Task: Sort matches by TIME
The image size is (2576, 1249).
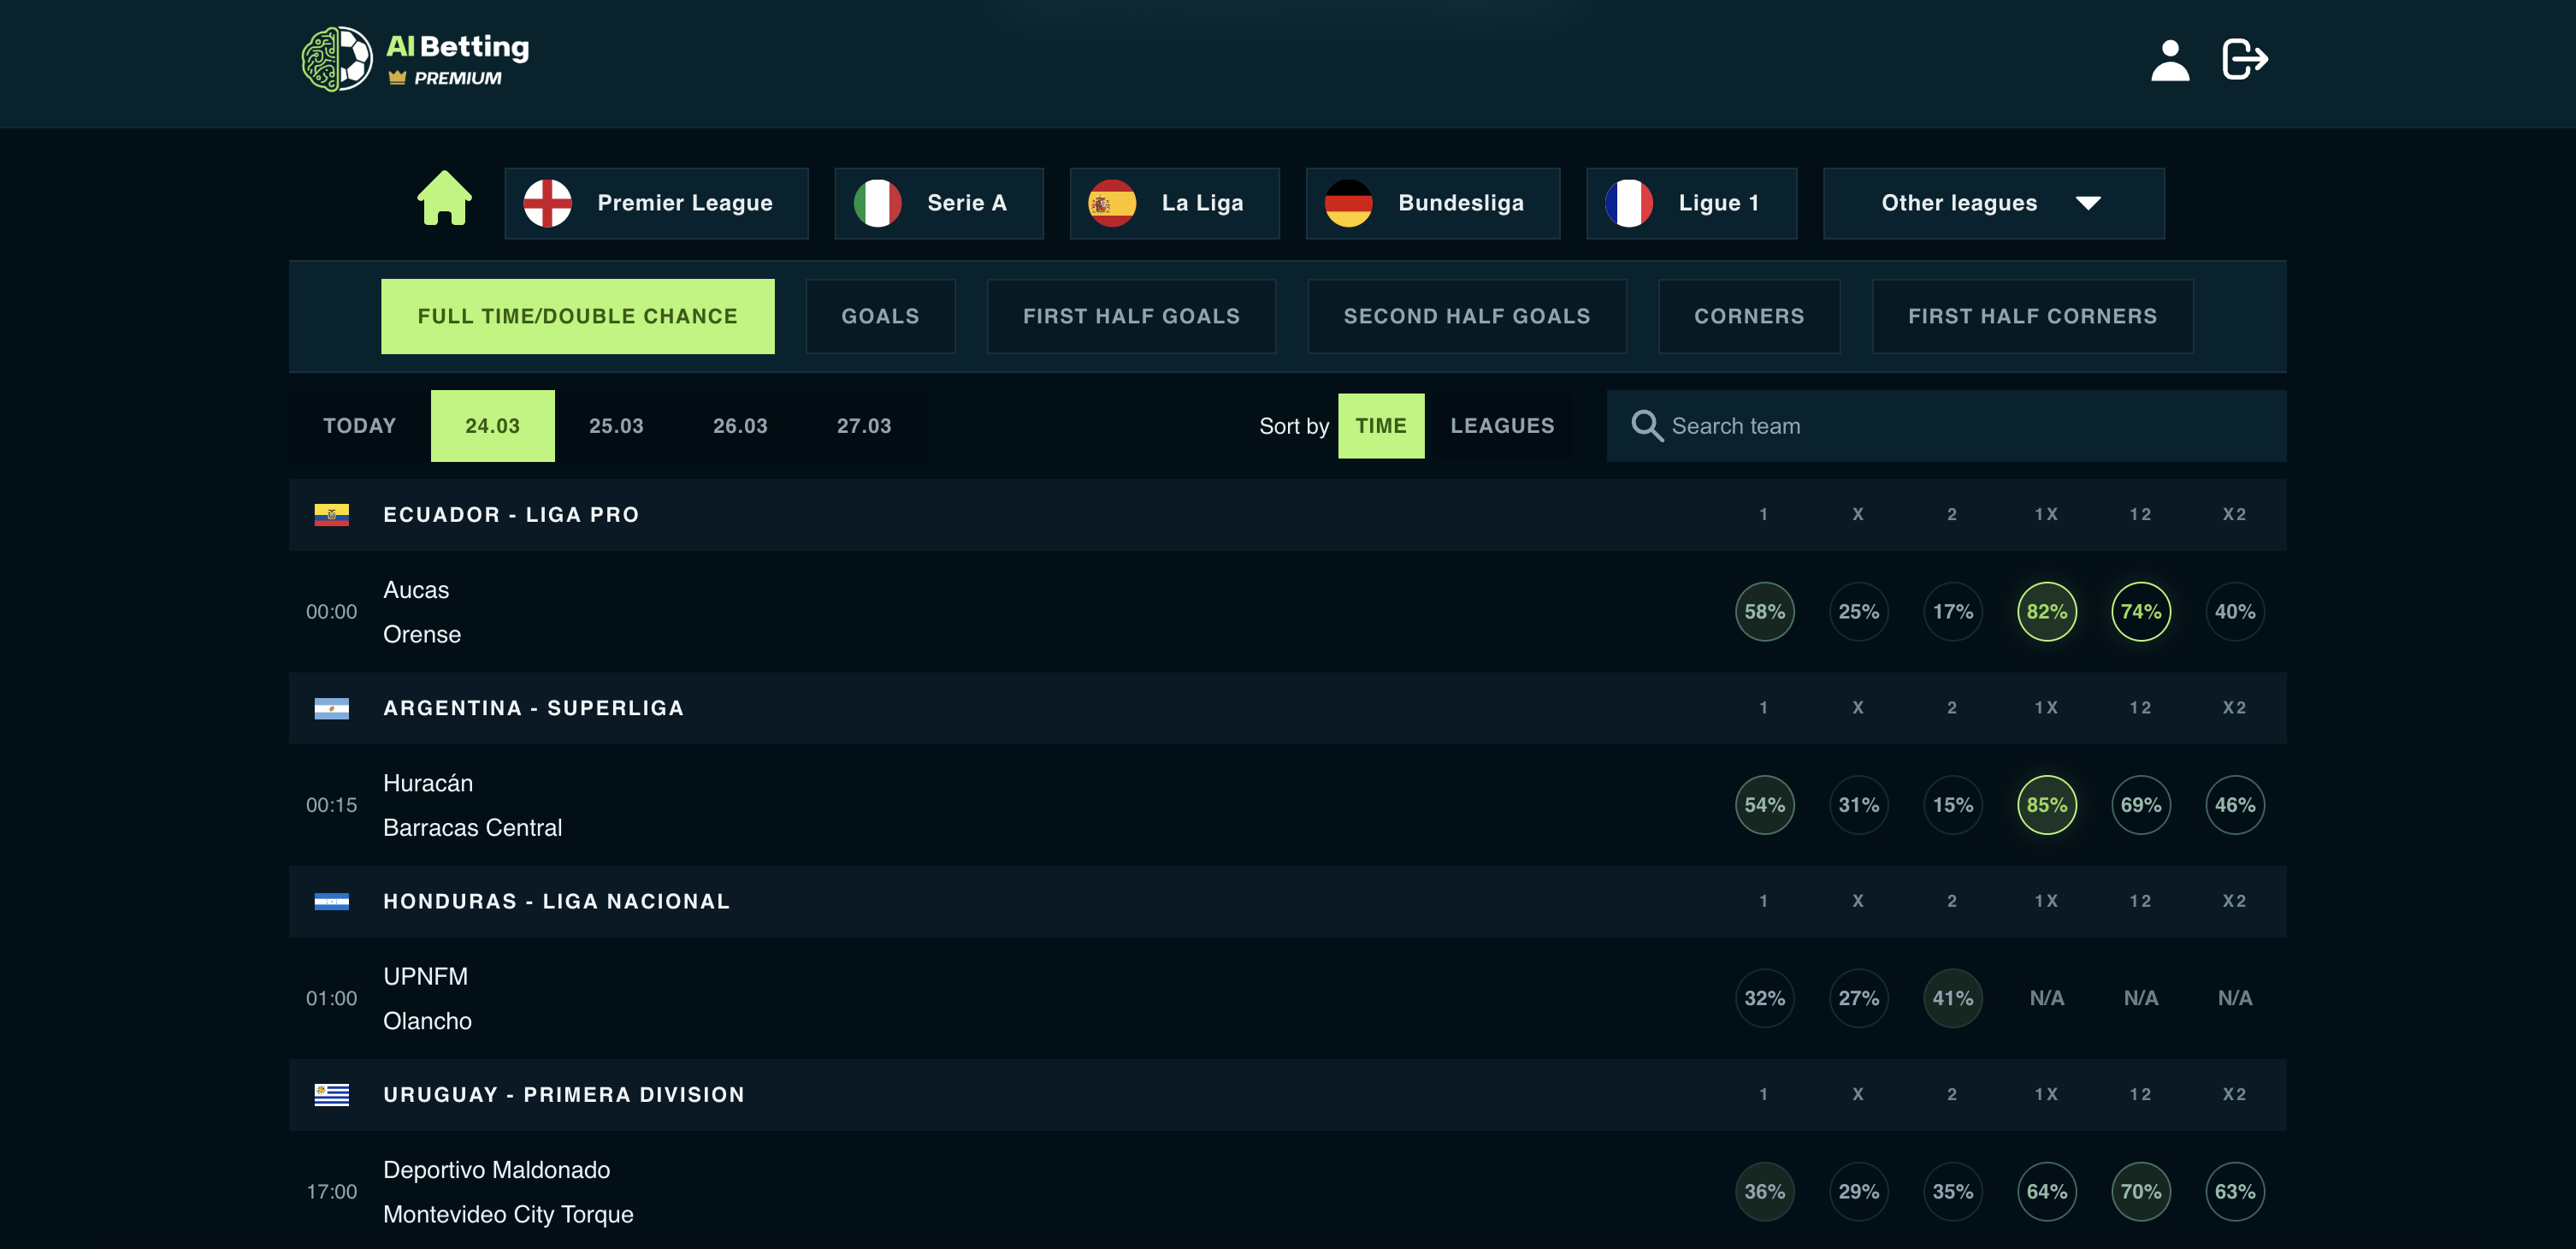Action: (1380, 426)
